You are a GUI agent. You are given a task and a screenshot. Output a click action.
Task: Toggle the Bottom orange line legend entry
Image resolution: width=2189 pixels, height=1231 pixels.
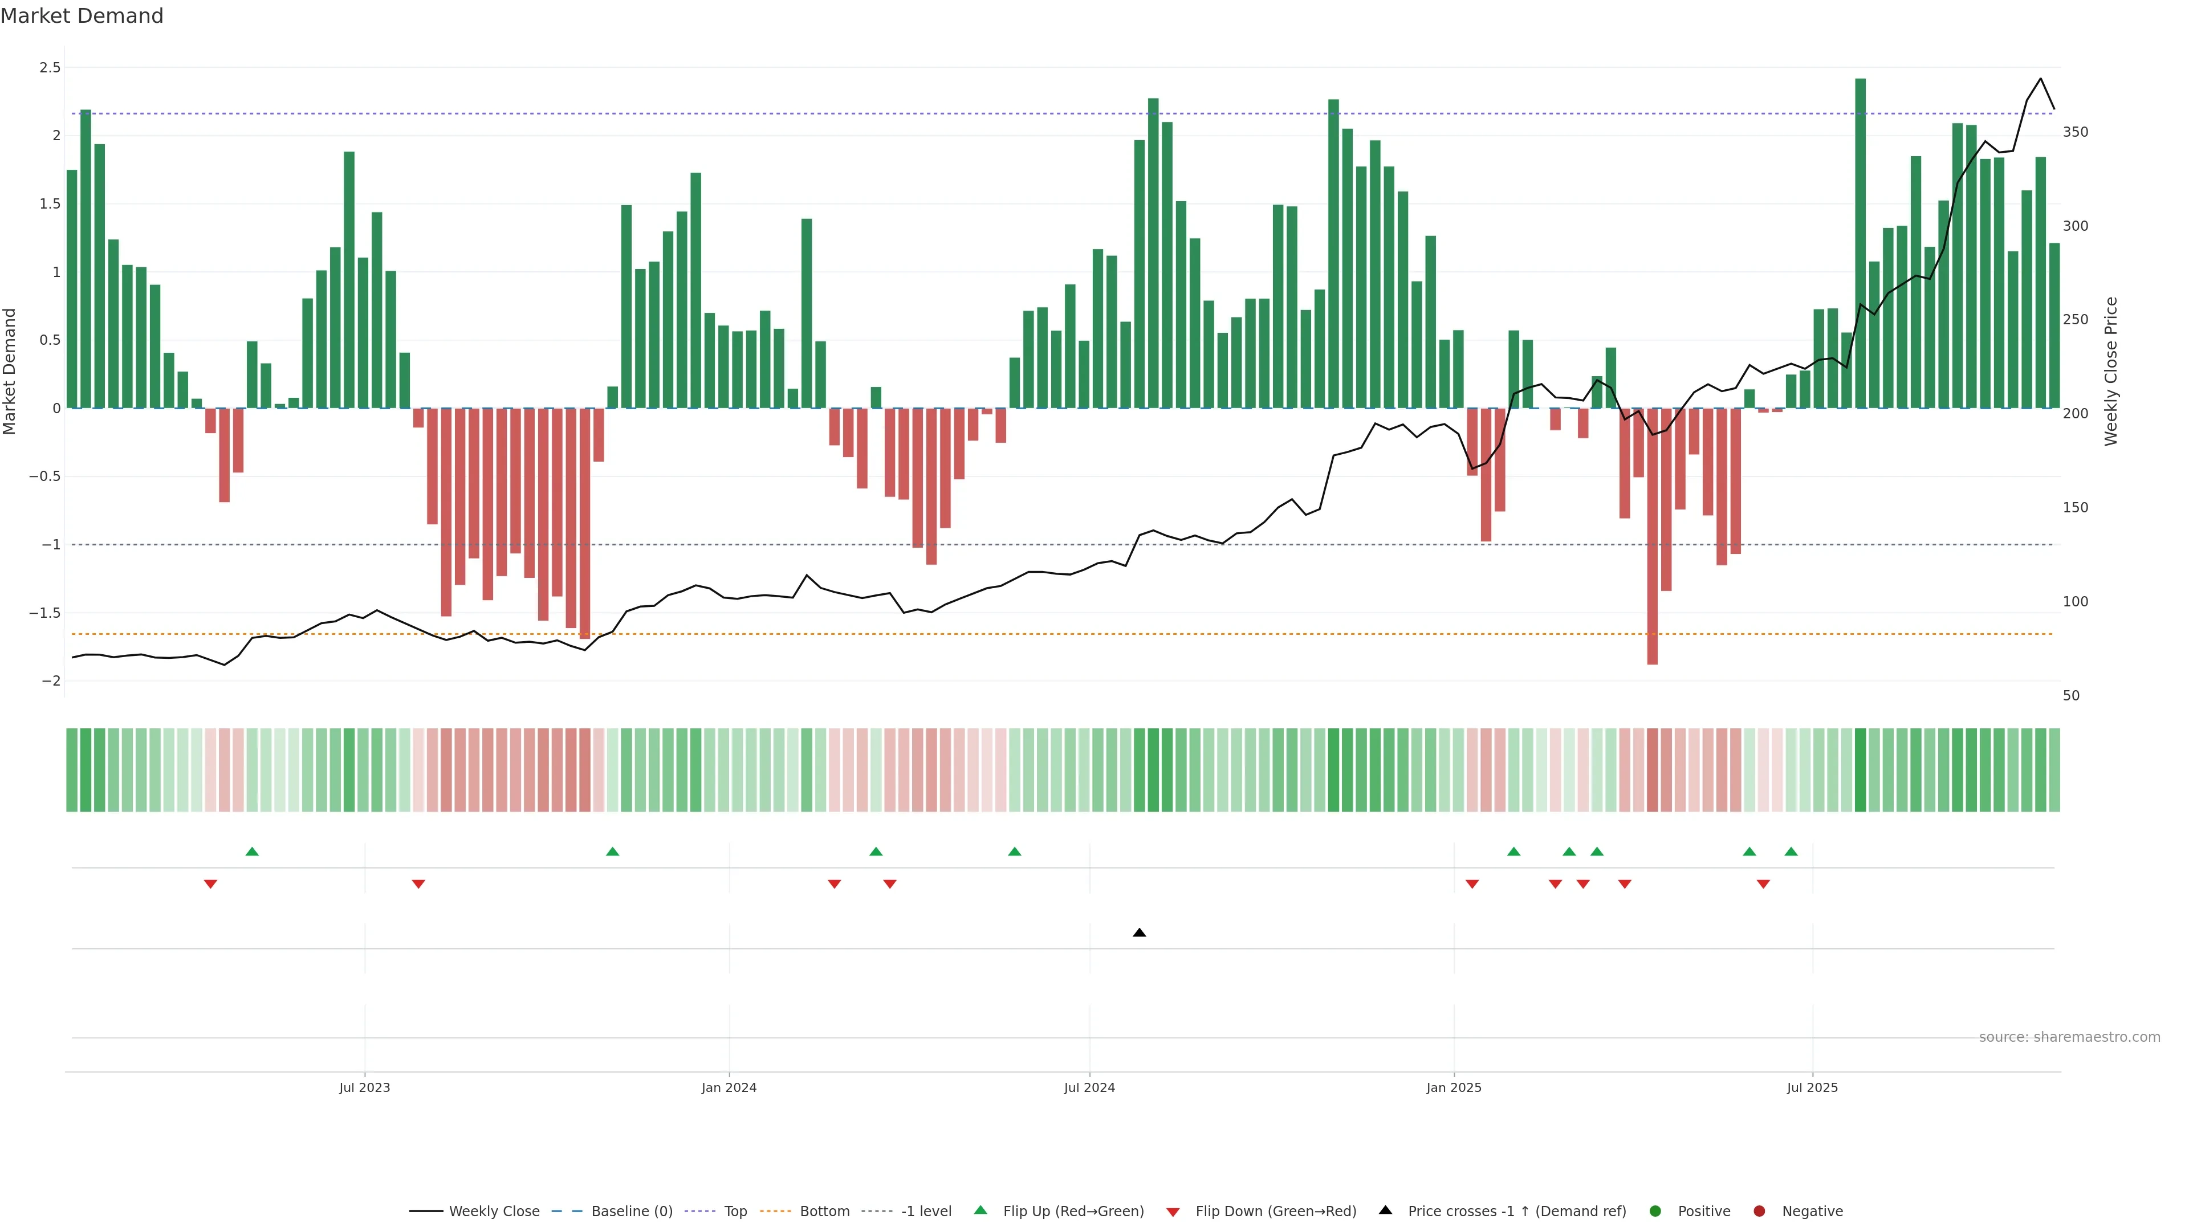(x=824, y=1212)
